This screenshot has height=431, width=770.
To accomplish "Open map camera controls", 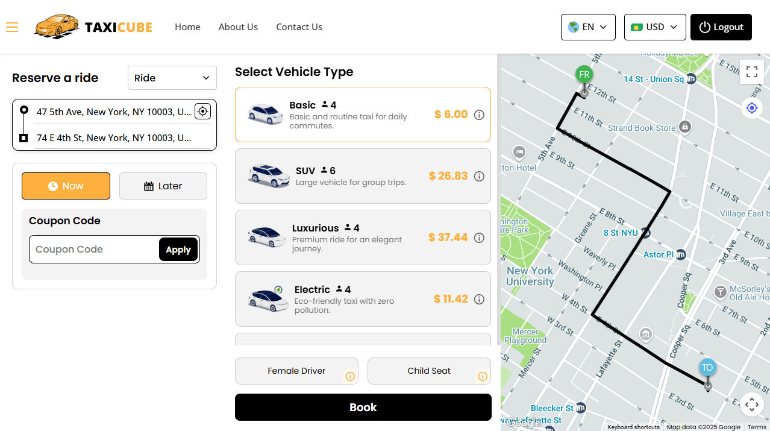I will [x=751, y=404].
